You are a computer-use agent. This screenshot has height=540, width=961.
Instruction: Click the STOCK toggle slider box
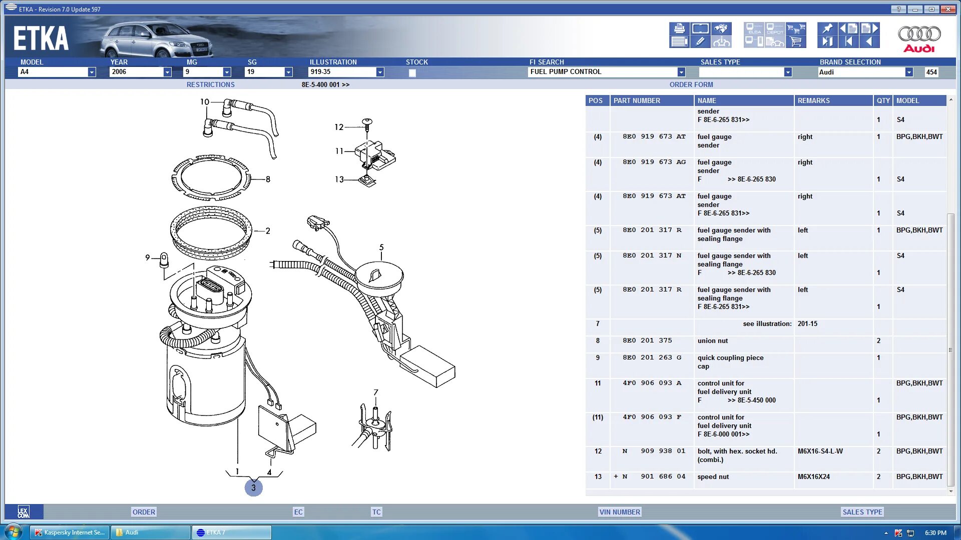[x=412, y=72]
